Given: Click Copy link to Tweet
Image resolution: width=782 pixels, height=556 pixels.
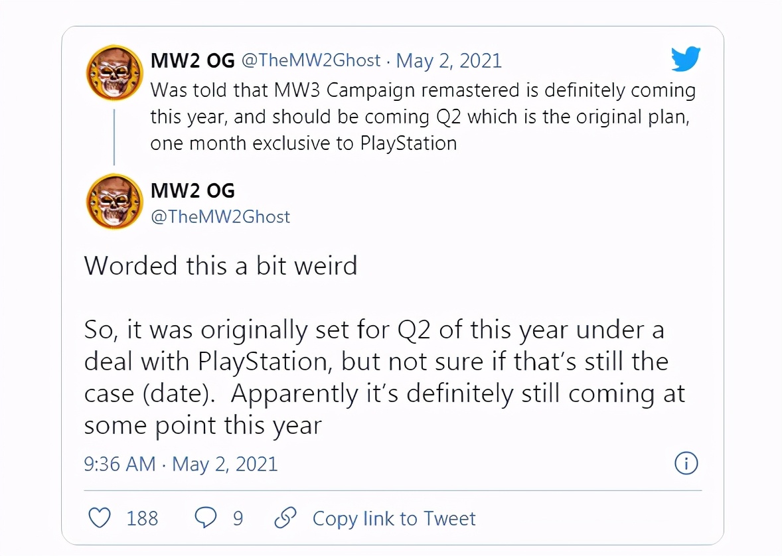Looking at the screenshot, I should [x=394, y=518].
